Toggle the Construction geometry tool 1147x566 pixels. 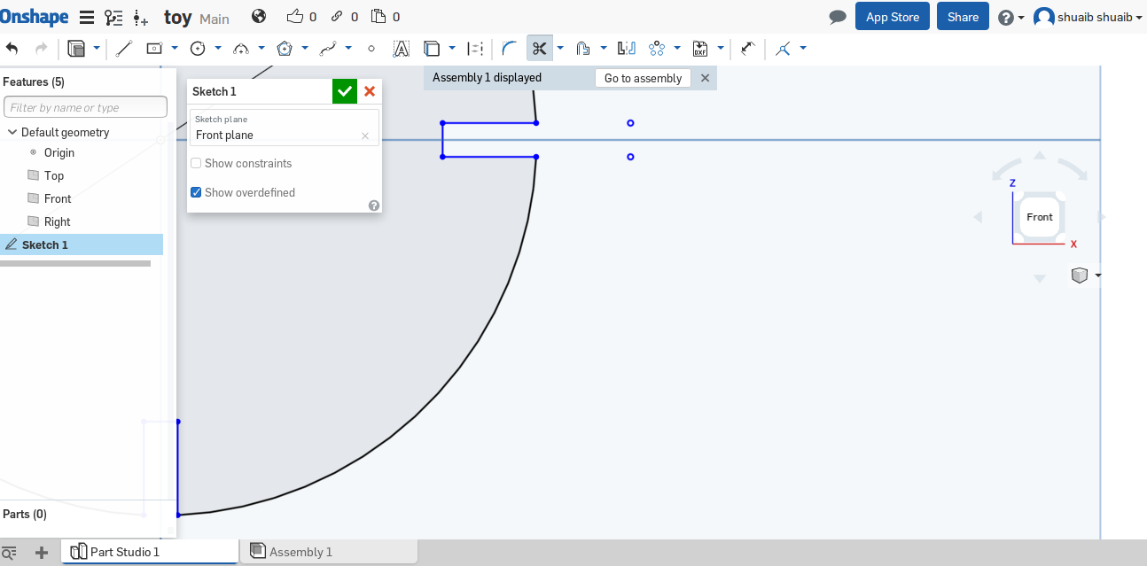pos(476,48)
